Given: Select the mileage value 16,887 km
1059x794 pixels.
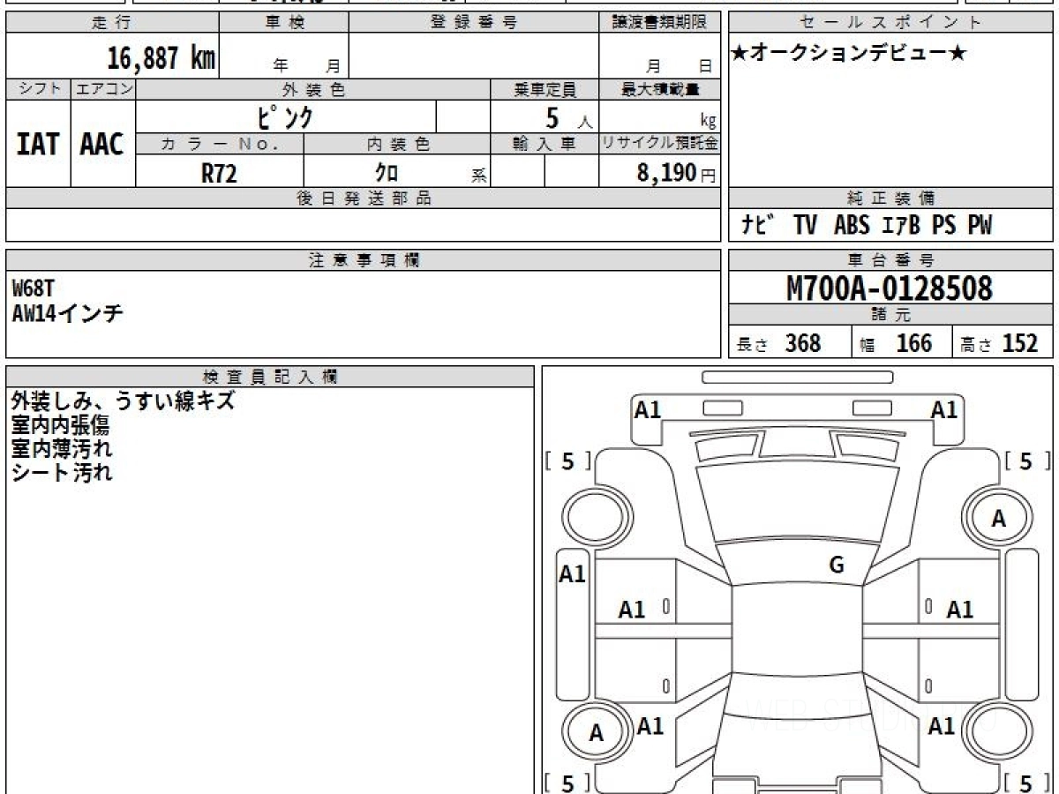Looking at the screenshot, I should (161, 58).
